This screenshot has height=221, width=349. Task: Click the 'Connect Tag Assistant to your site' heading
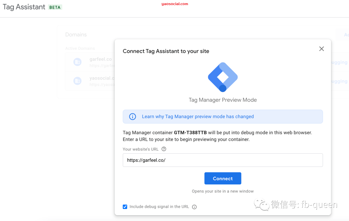166,51
